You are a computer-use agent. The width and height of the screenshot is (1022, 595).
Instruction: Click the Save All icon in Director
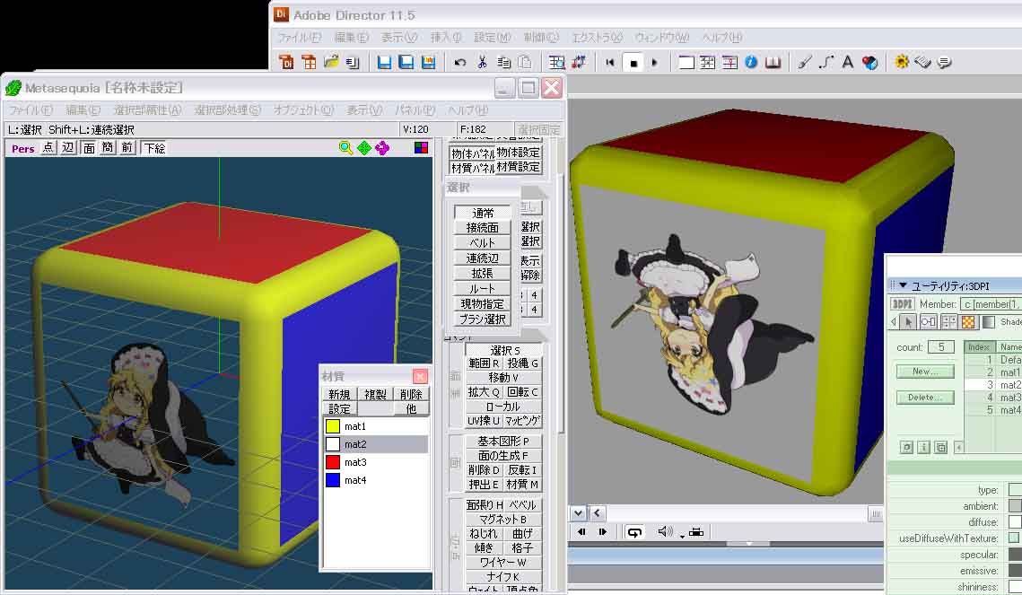(406, 63)
